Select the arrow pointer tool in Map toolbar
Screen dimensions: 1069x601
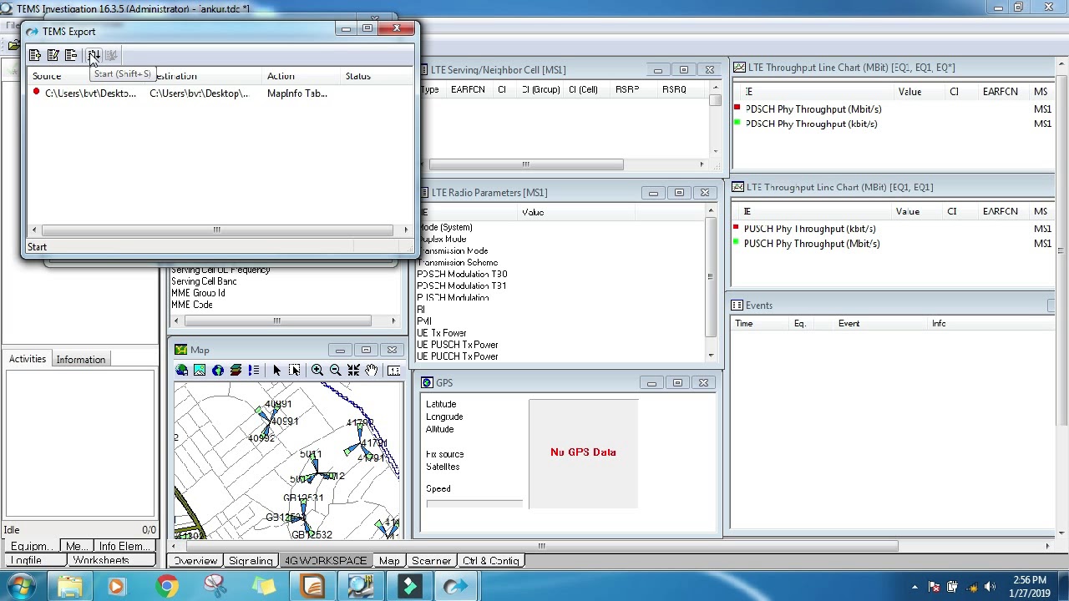click(276, 370)
